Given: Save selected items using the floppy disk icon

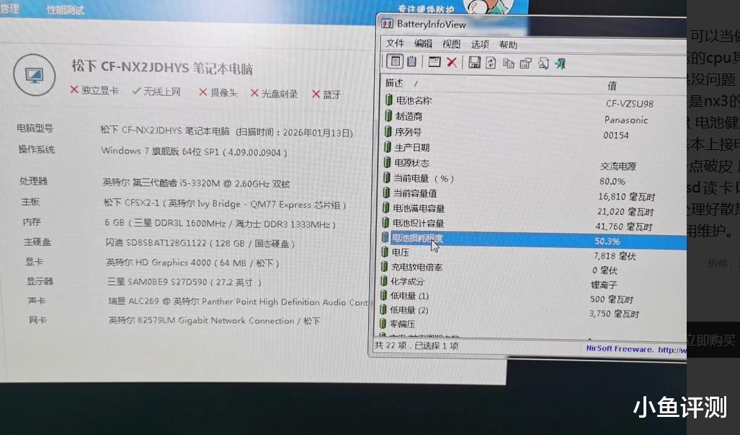Looking at the screenshot, I should pyautogui.click(x=474, y=62).
